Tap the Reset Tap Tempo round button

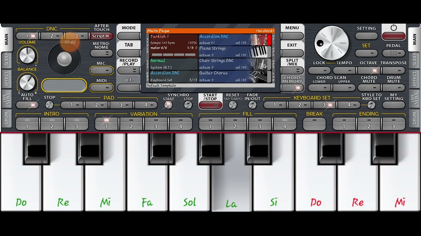point(233,105)
